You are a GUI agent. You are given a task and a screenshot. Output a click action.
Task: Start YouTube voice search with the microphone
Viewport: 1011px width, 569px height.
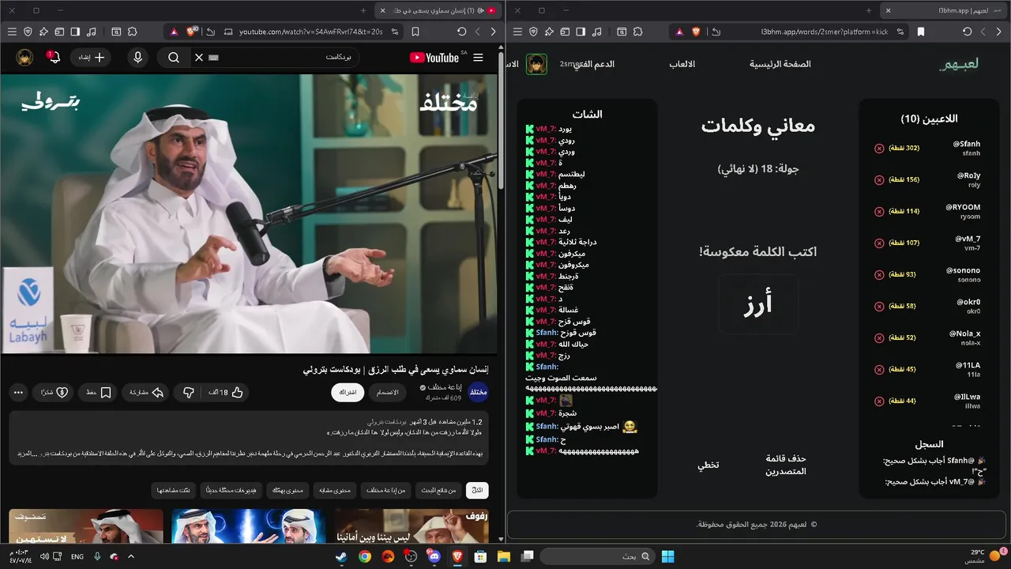(x=138, y=58)
